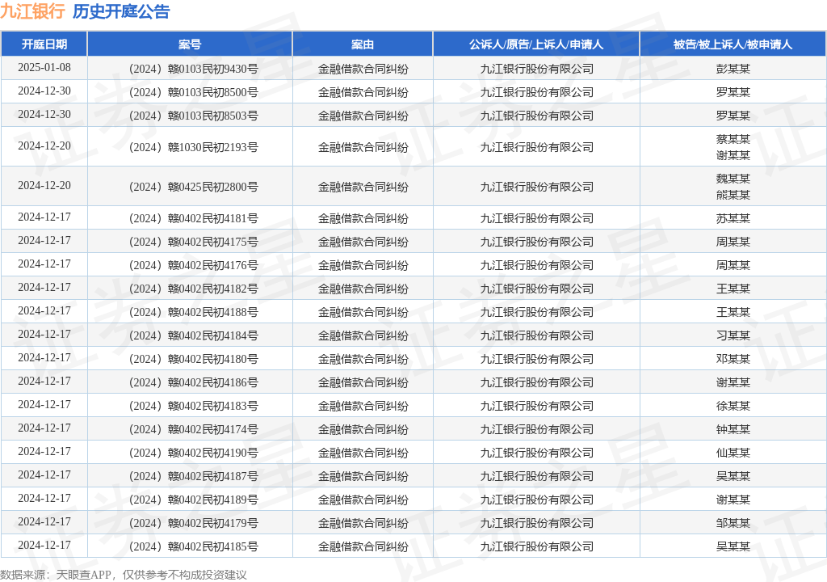Click defendant 仙某某
Viewport: 827px width, 582px height.
733,453
